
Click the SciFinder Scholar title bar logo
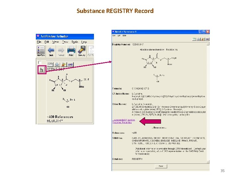click(38, 36)
